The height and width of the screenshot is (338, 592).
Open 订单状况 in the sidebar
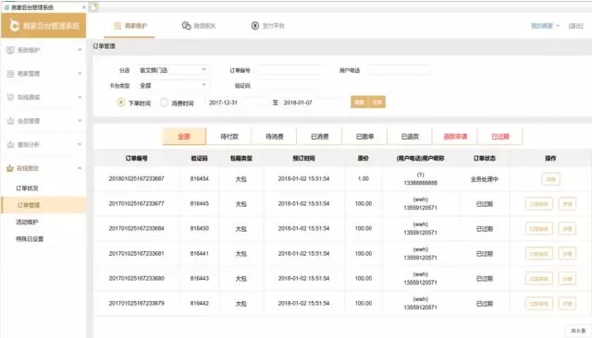(x=27, y=188)
